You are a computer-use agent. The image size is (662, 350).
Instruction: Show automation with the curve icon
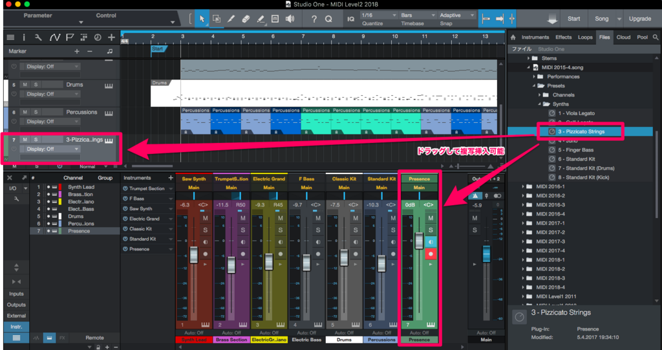point(54,37)
